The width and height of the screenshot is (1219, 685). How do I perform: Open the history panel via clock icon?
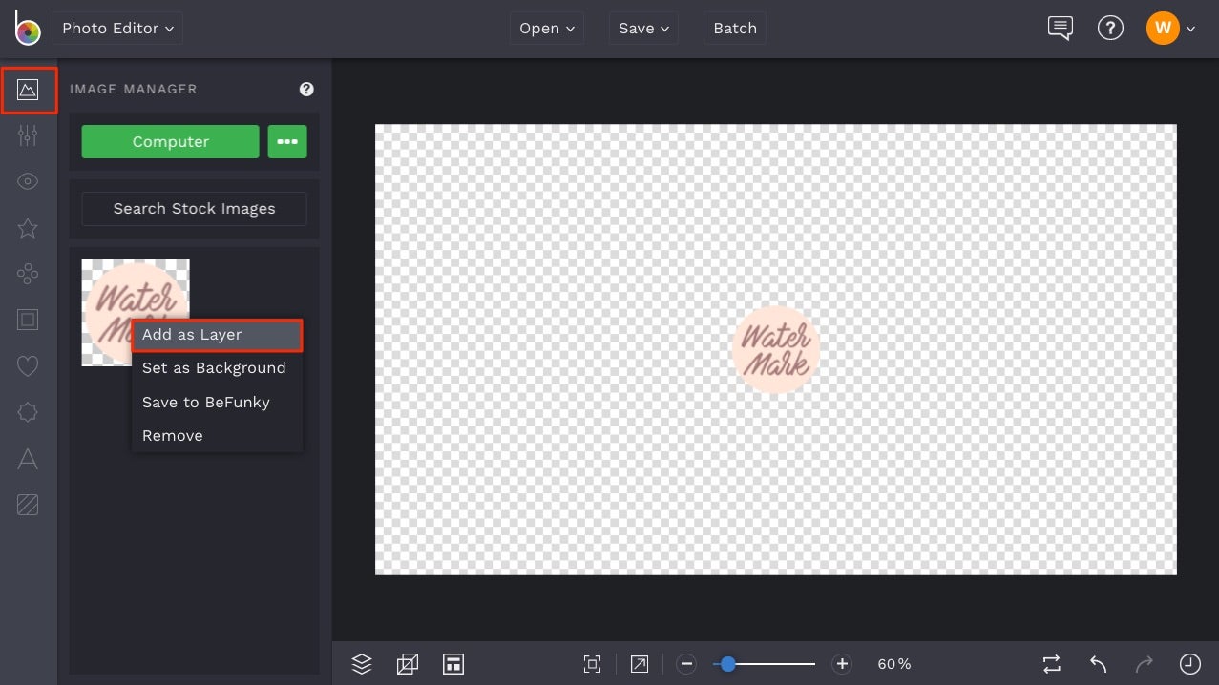pyautogui.click(x=1188, y=663)
